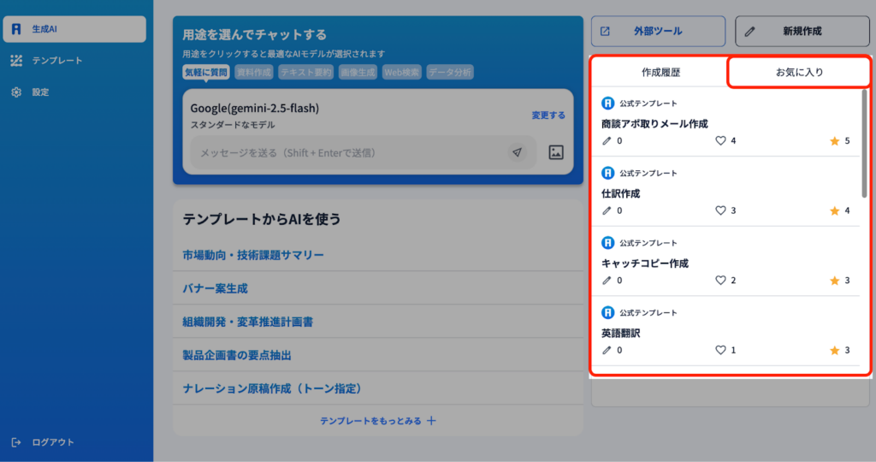
Task: Select the 画像生成 usage chip
Action: (x=358, y=73)
